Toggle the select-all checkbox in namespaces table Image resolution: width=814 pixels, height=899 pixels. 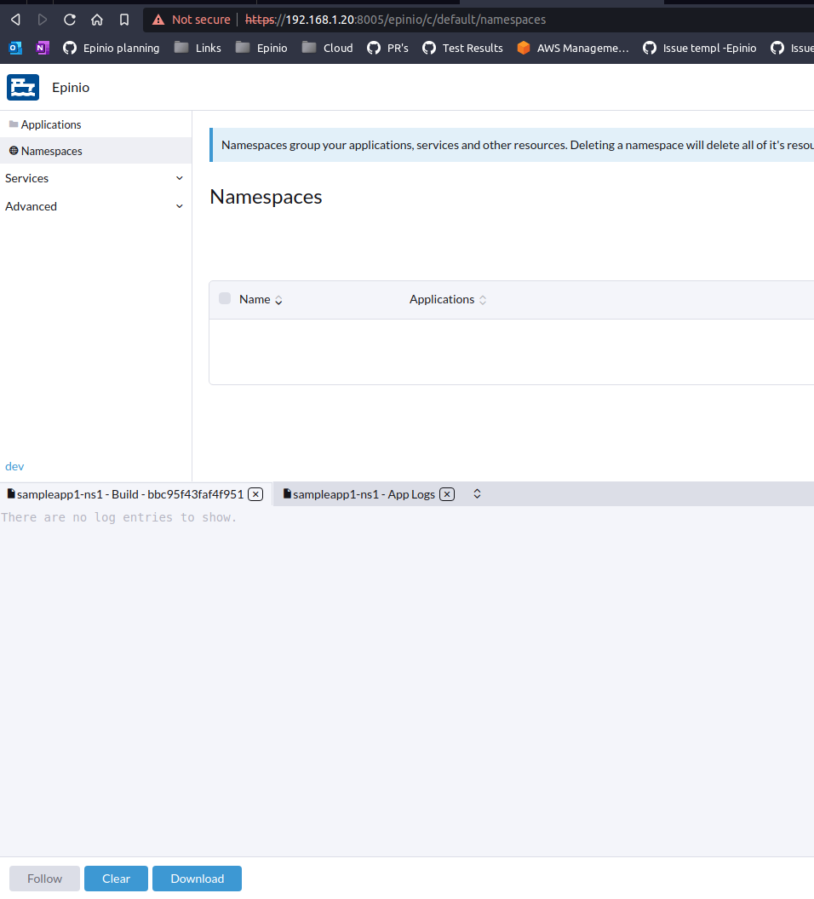point(224,299)
